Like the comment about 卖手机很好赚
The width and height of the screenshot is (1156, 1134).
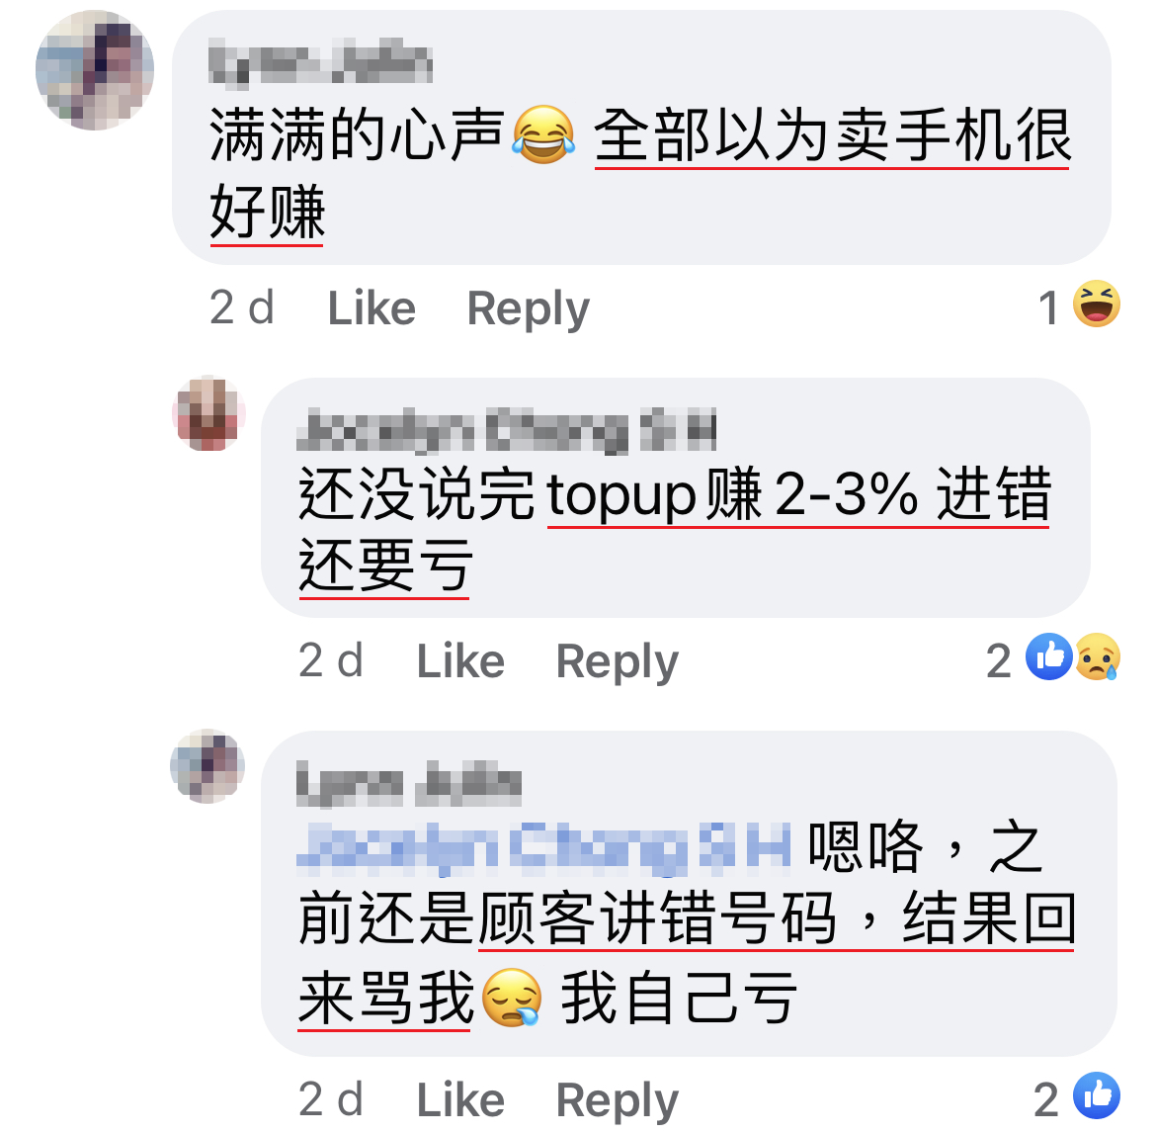[x=372, y=307]
